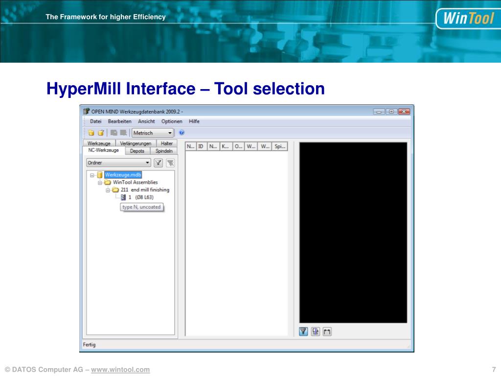The width and height of the screenshot is (501, 376).
Task: Open the Ansicht menu
Action: pyautogui.click(x=146, y=121)
